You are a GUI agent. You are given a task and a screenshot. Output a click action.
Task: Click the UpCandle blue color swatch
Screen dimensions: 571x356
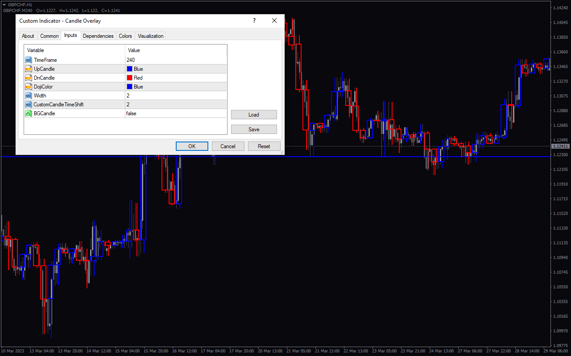pyautogui.click(x=130, y=69)
